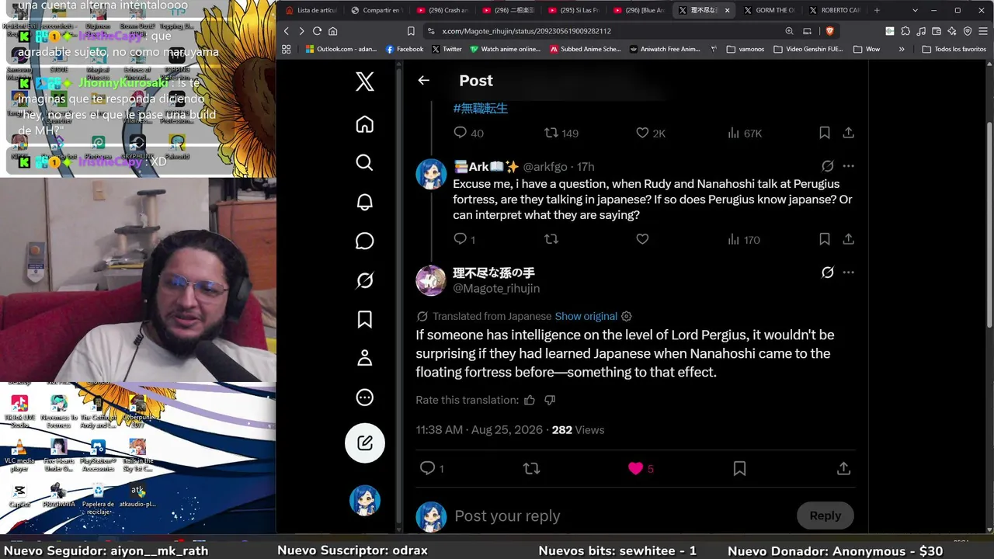Viewport: 994px width, 559px height.
Task: Unlike the main post with 5 likes
Action: click(x=641, y=468)
